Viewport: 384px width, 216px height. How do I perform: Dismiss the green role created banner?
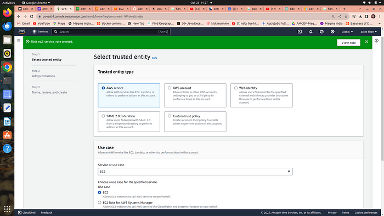coord(366,42)
